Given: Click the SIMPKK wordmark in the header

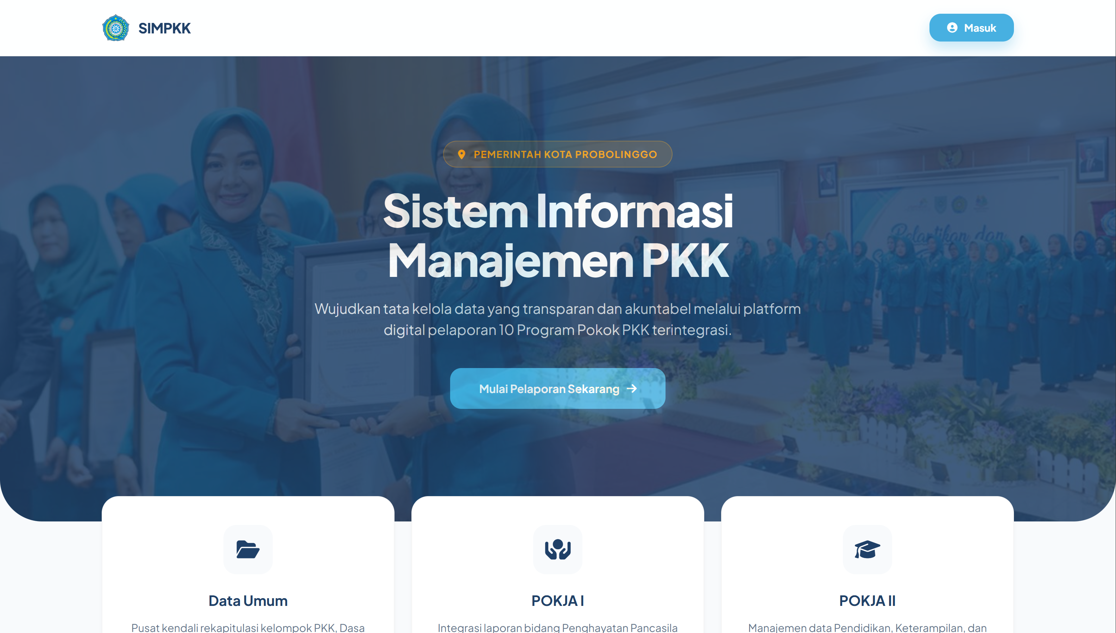Looking at the screenshot, I should pyautogui.click(x=164, y=28).
